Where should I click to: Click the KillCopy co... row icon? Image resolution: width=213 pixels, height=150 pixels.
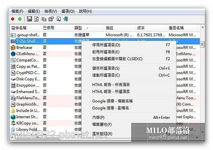(x=13, y=123)
